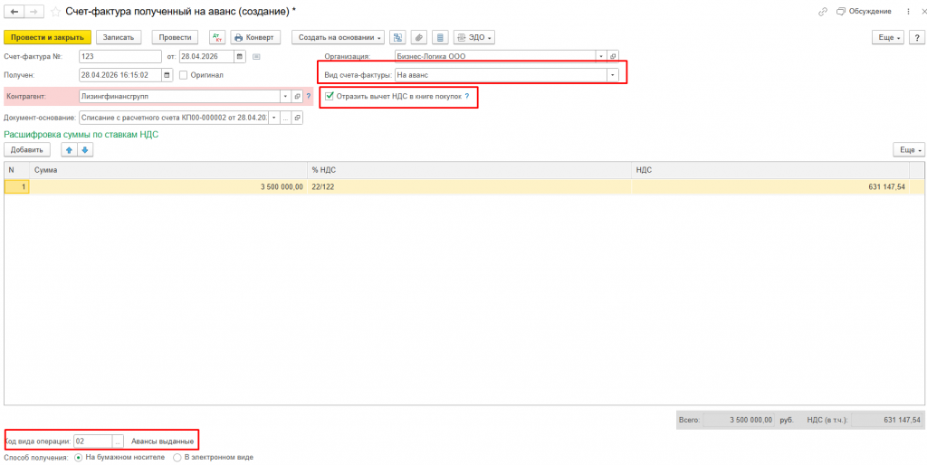The height and width of the screenshot is (465, 927).
Task: Click the Контрагент field Лизингфинансгрупп
Action: click(x=179, y=96)
